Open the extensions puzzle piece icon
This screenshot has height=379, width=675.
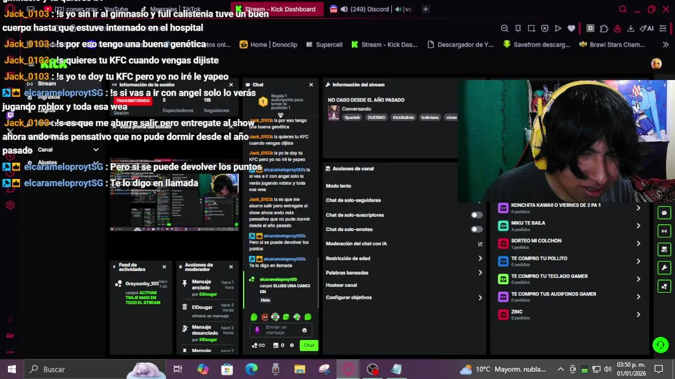pos(604,28)
